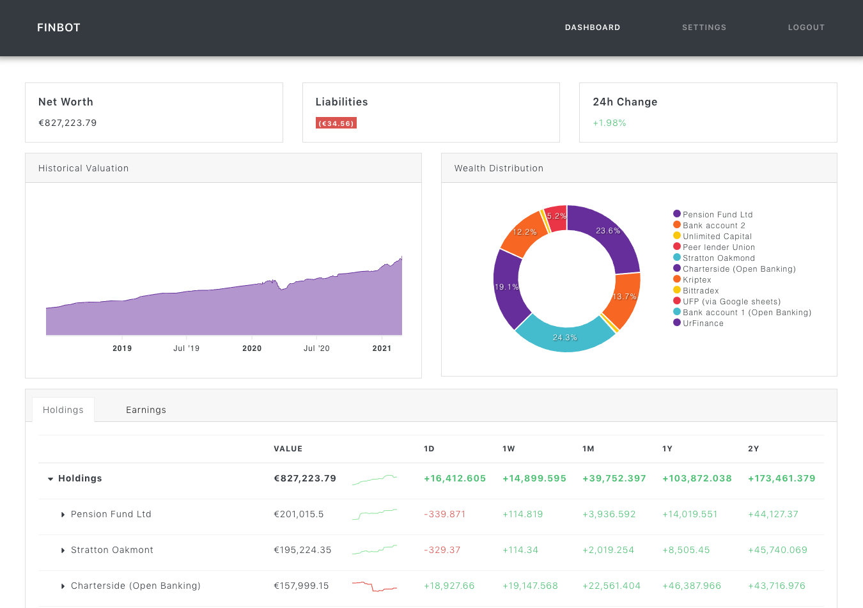Expand the Pension Fund Ltd row
Screen dimensions: 863x608
pos(63,514)
